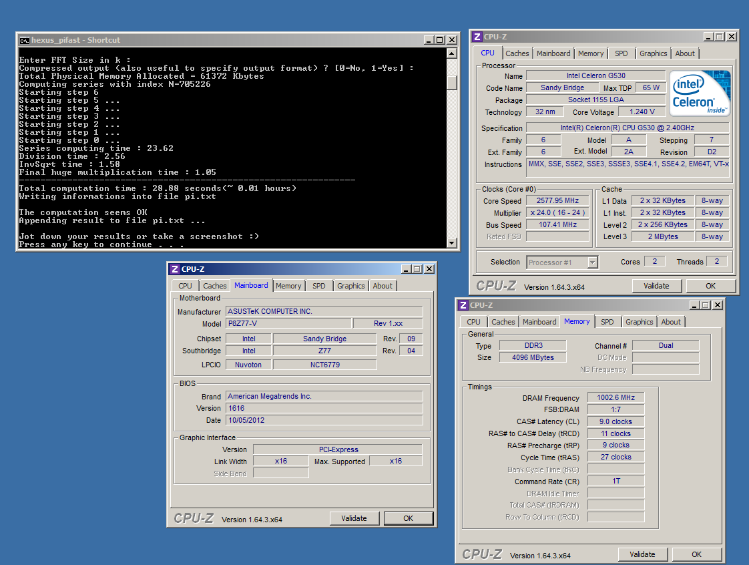749x565 pixels.
Task: Click the multiplier x 24.0 ( 16 - 24 ) value
Action: pos(557,213)
